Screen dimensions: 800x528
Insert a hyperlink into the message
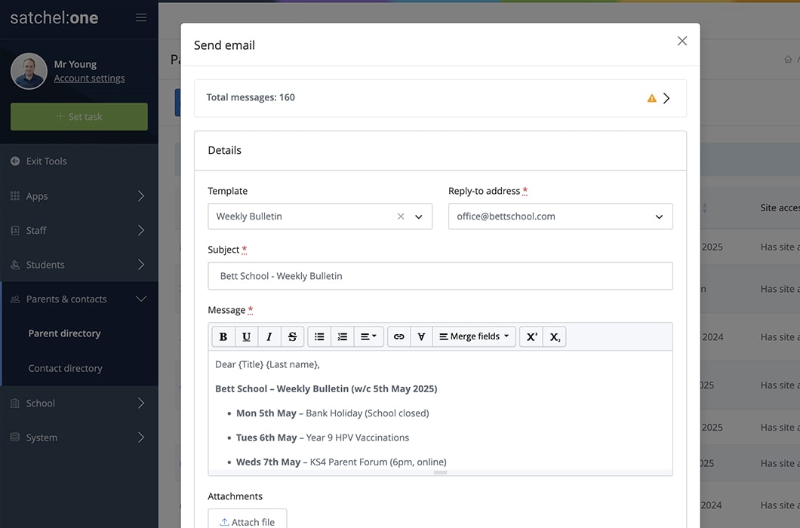[399, 336]
